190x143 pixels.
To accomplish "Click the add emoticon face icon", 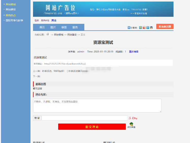I will pos(131,124).
